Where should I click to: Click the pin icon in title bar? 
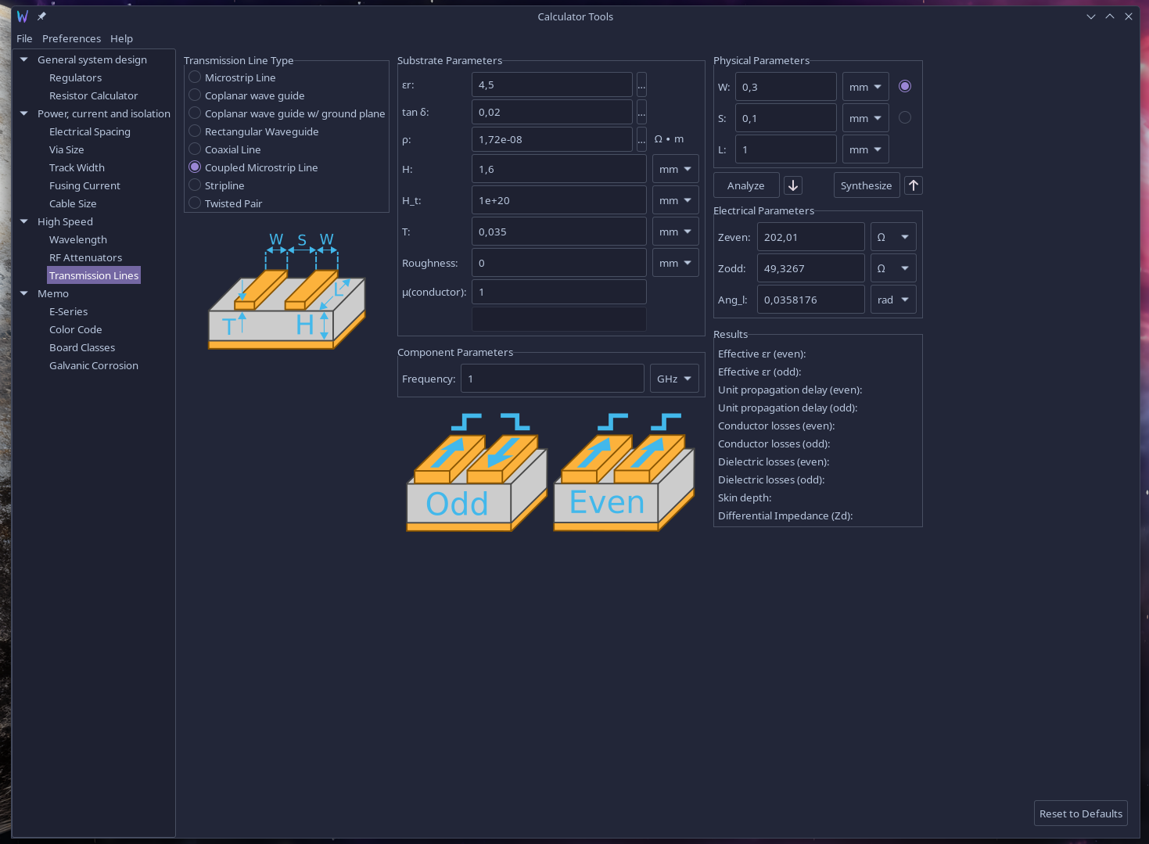41,16
